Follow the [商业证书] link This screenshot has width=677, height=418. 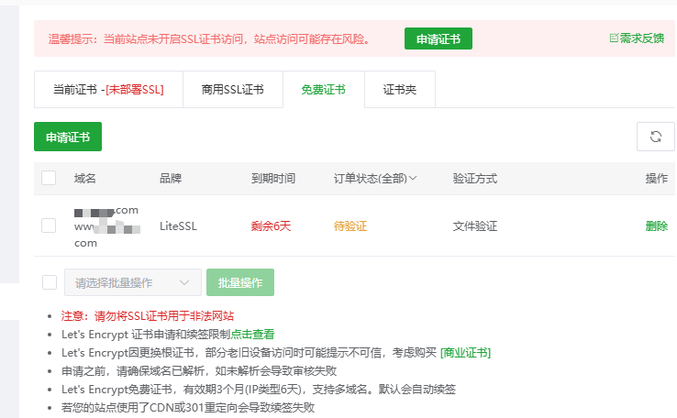(x=465, y=352)
